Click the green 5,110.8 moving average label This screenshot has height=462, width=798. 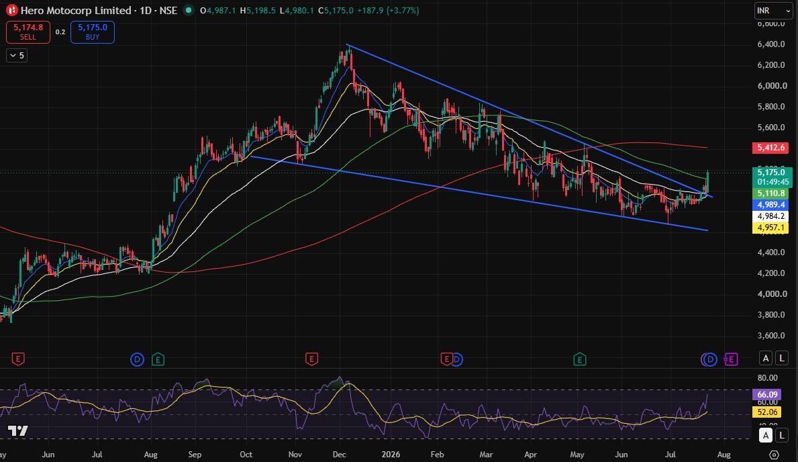[x=770, y=193]
